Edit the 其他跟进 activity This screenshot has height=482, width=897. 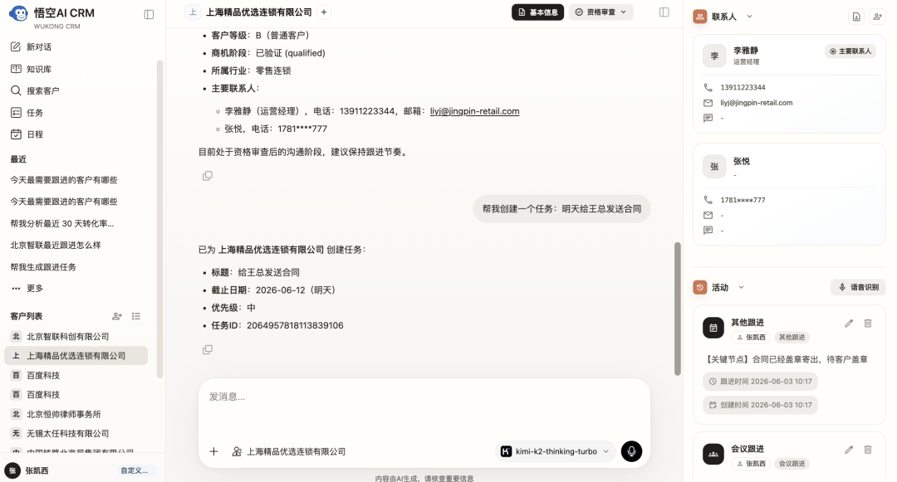pyautogui.click(x=849, y=324)
